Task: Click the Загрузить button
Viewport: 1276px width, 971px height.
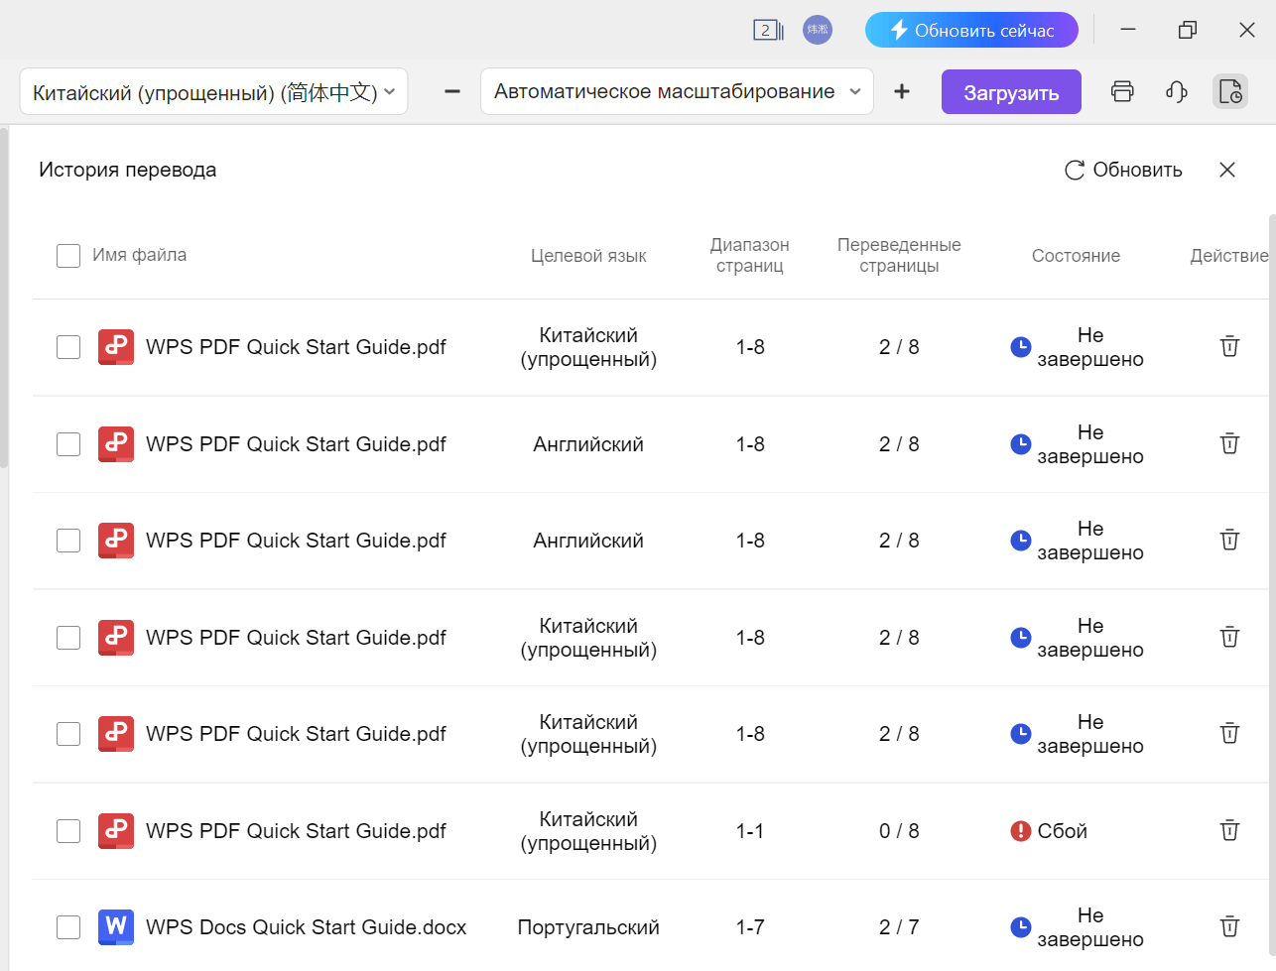Action: click(1011, 91)
